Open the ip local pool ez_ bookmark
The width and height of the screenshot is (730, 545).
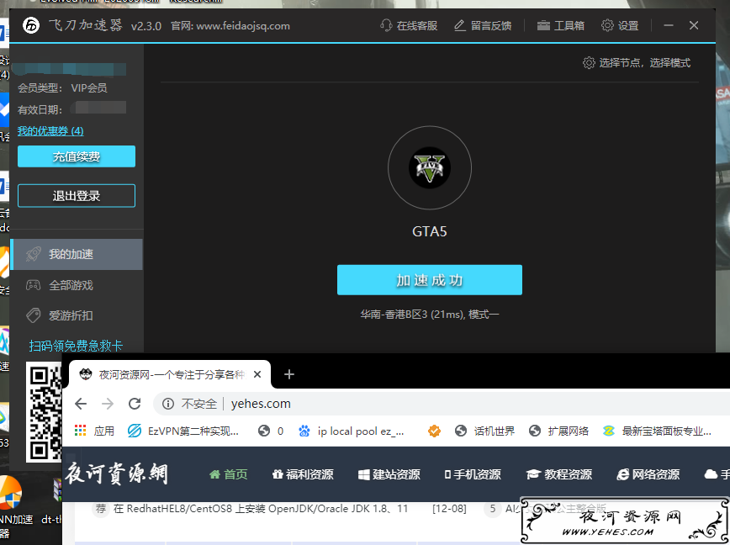click(x=352, y=431)
